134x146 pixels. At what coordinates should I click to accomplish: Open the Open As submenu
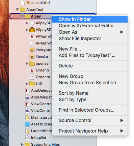pos(89,32)
